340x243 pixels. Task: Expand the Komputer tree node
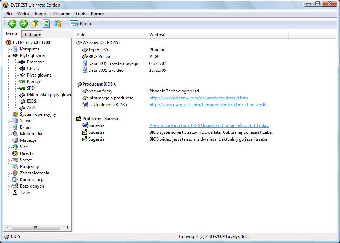coord(9,49)
